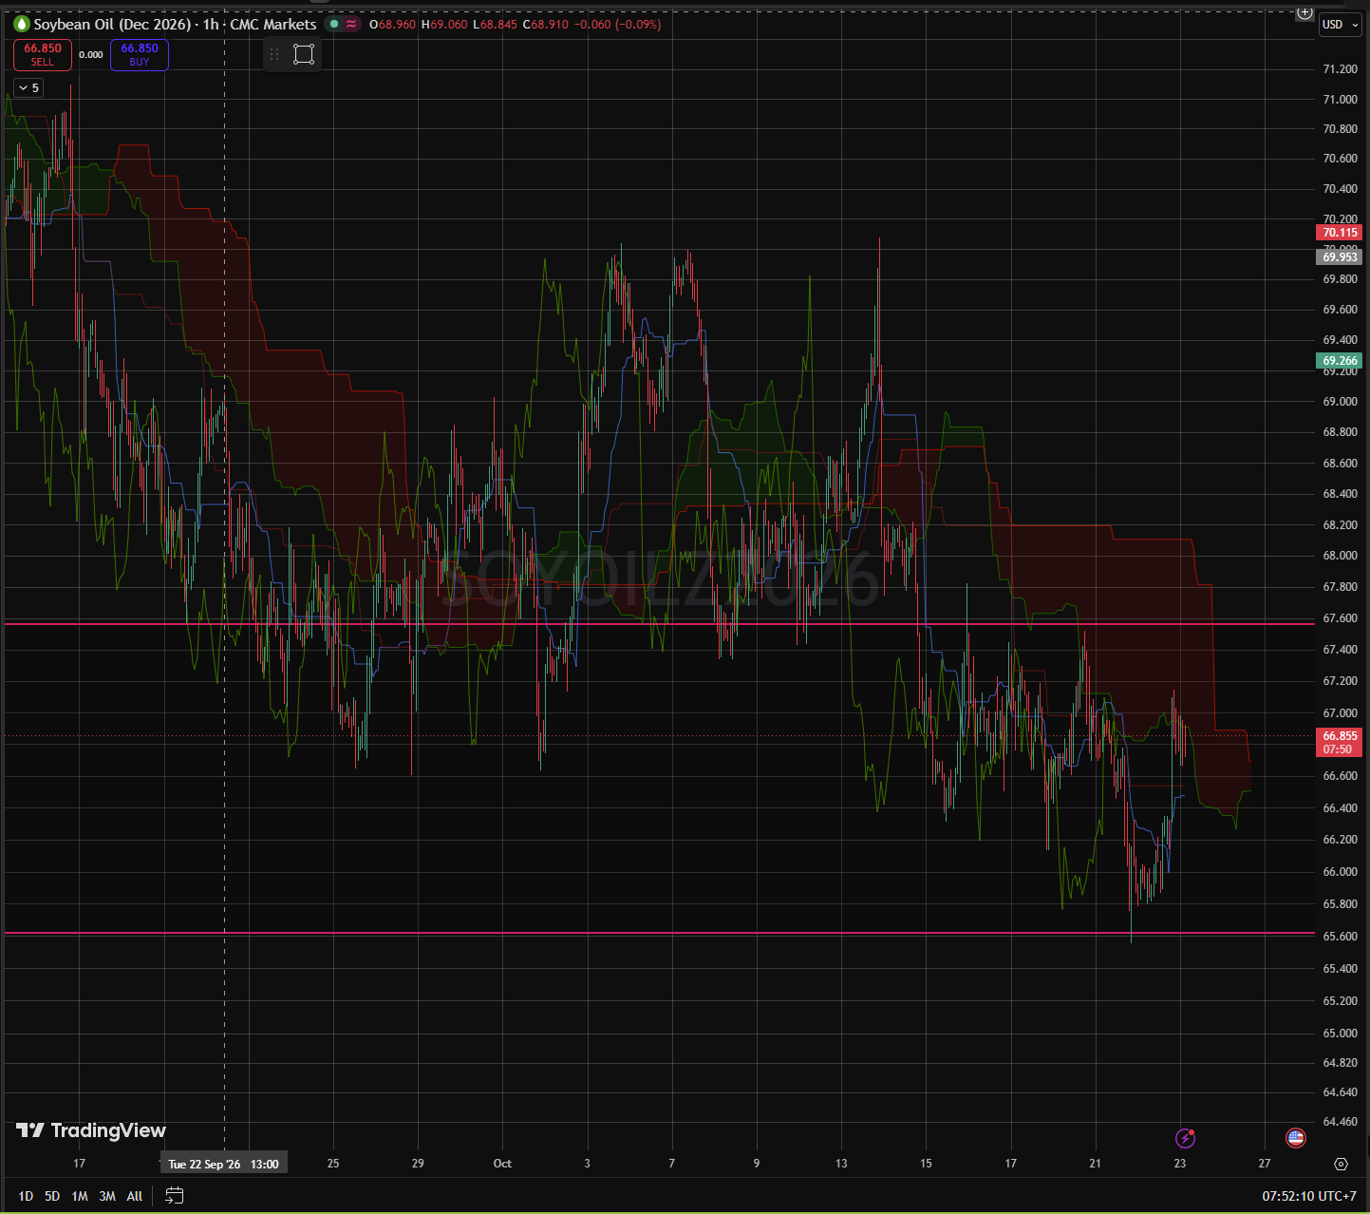This screenshot has height=1214, width=1370.
Task: Click the plus button above the price scale
Action: (x=1304, y=13)
